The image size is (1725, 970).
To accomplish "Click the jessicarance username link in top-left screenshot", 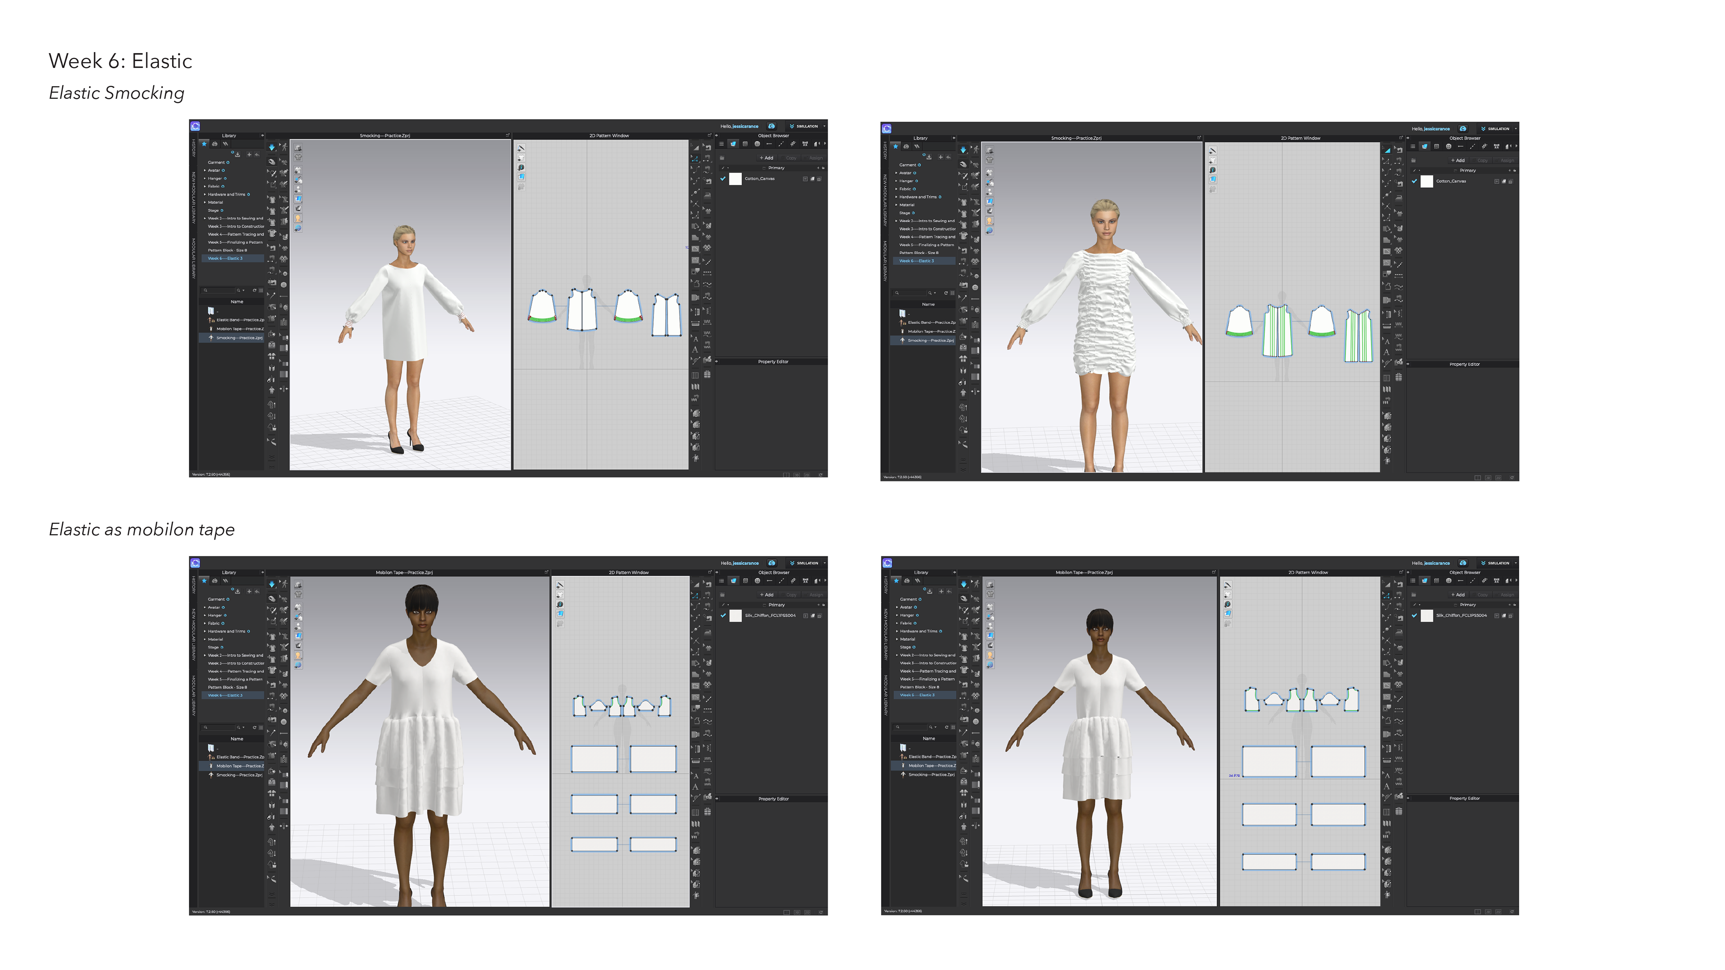I will (745, 127).
